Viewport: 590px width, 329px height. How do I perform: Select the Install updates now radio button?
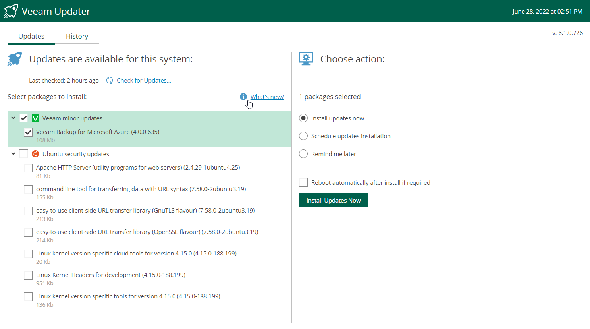[303, 118]
